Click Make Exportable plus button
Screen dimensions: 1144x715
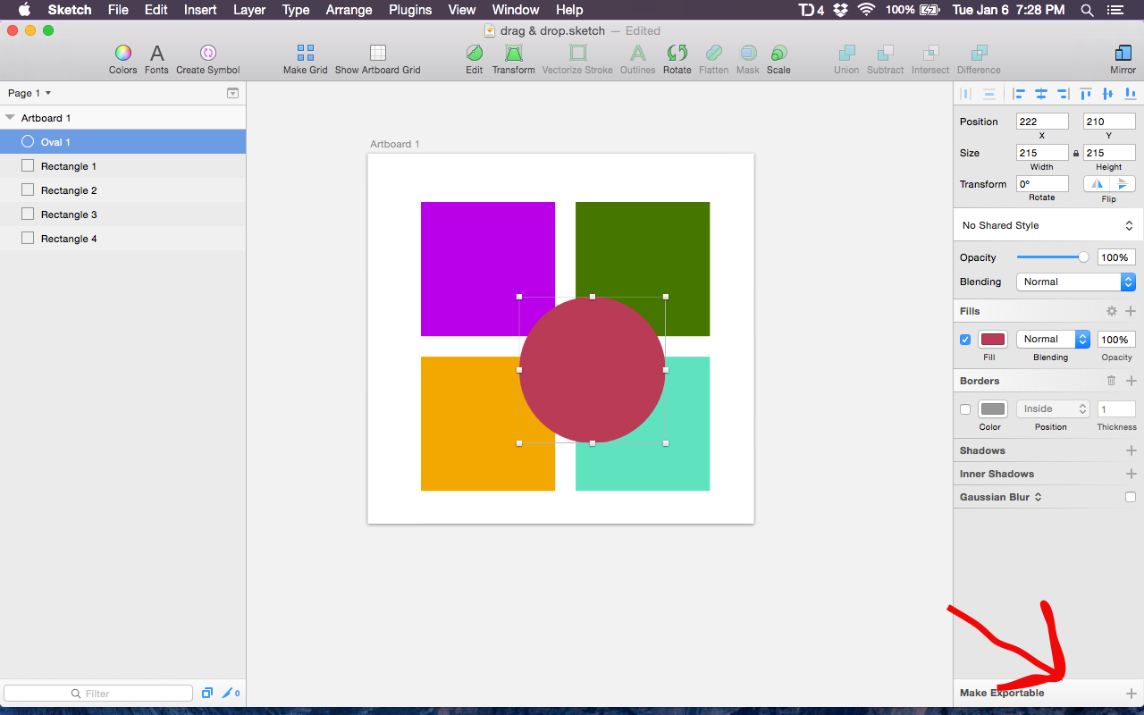[1131, 694]
